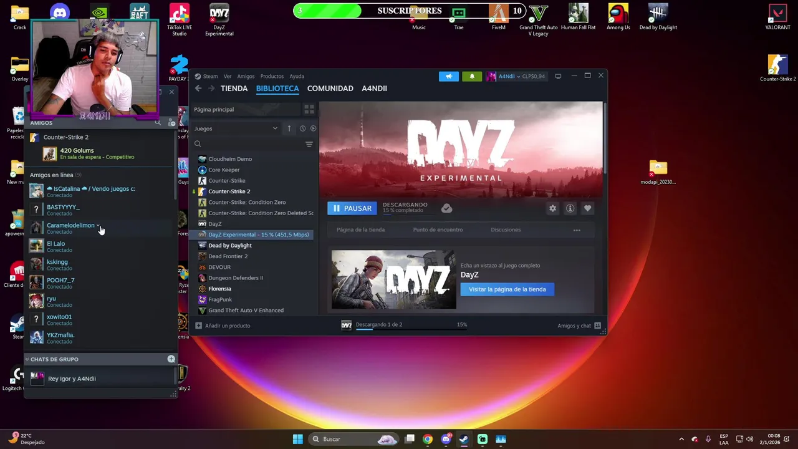Open more options ellipsis next to Discusiones
The image size is (798, 449).
(x=577, y=230)
